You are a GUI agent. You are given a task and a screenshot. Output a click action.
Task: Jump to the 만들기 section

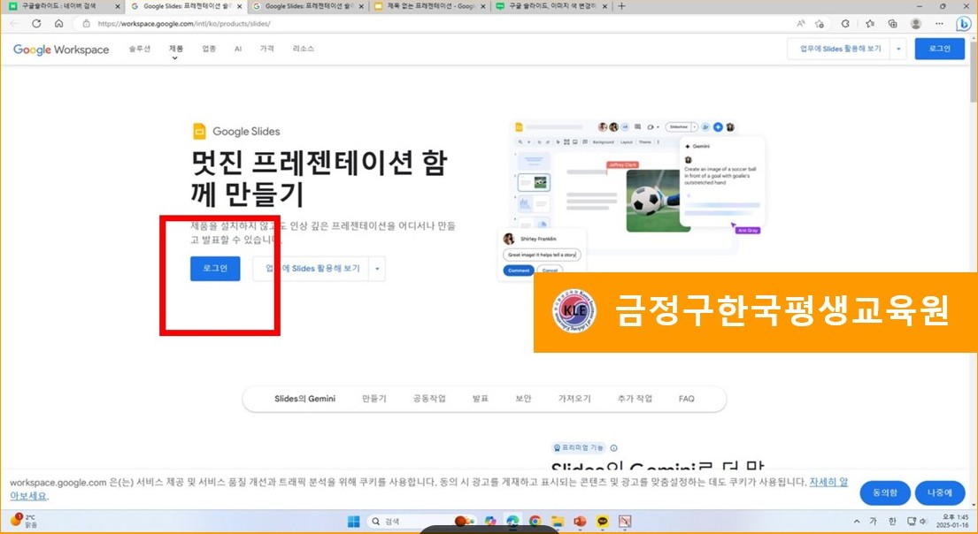pyautogui.click(x=374, y=399)
